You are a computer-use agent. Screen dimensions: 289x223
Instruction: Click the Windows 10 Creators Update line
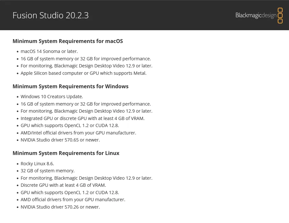(52, 97)
